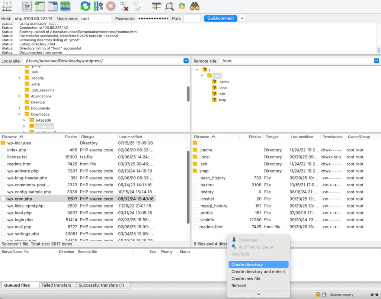The image size is (381, 299).
Task: Expand the Documents folder in local tree
Action: (x=19, y=108)
